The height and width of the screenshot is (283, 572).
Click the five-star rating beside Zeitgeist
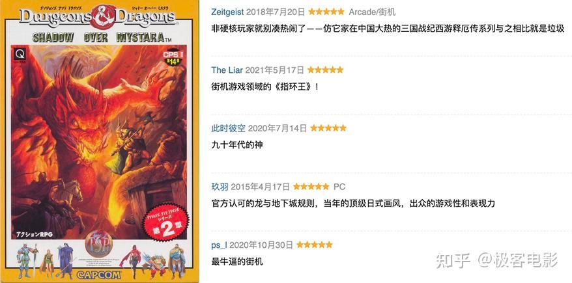click(326, 12)
